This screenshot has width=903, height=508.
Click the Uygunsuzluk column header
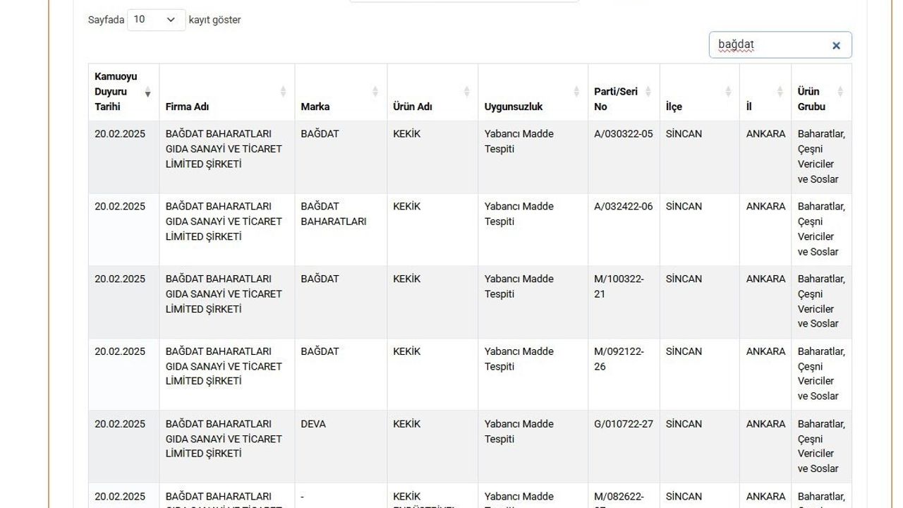(514, 107)
